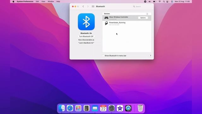Open Launchpad from the Dock
Viewport: 202px width, 114px height.
[x=78, y=108]
